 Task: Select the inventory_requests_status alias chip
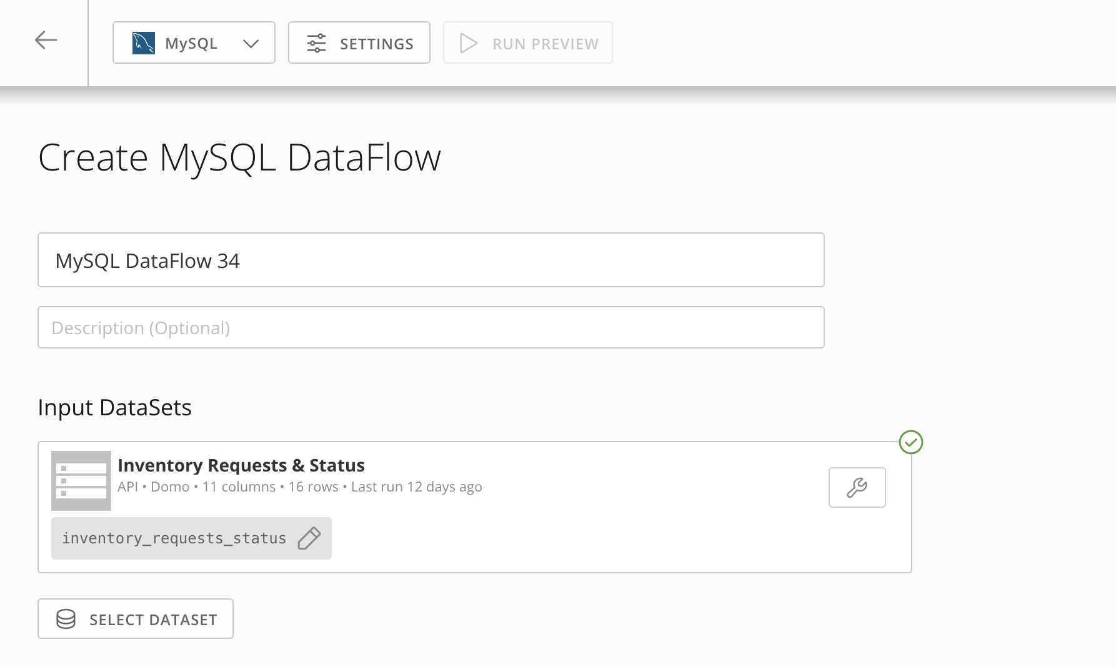174,538
